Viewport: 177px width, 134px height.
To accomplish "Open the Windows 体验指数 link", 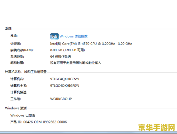I will click(74, 36).
